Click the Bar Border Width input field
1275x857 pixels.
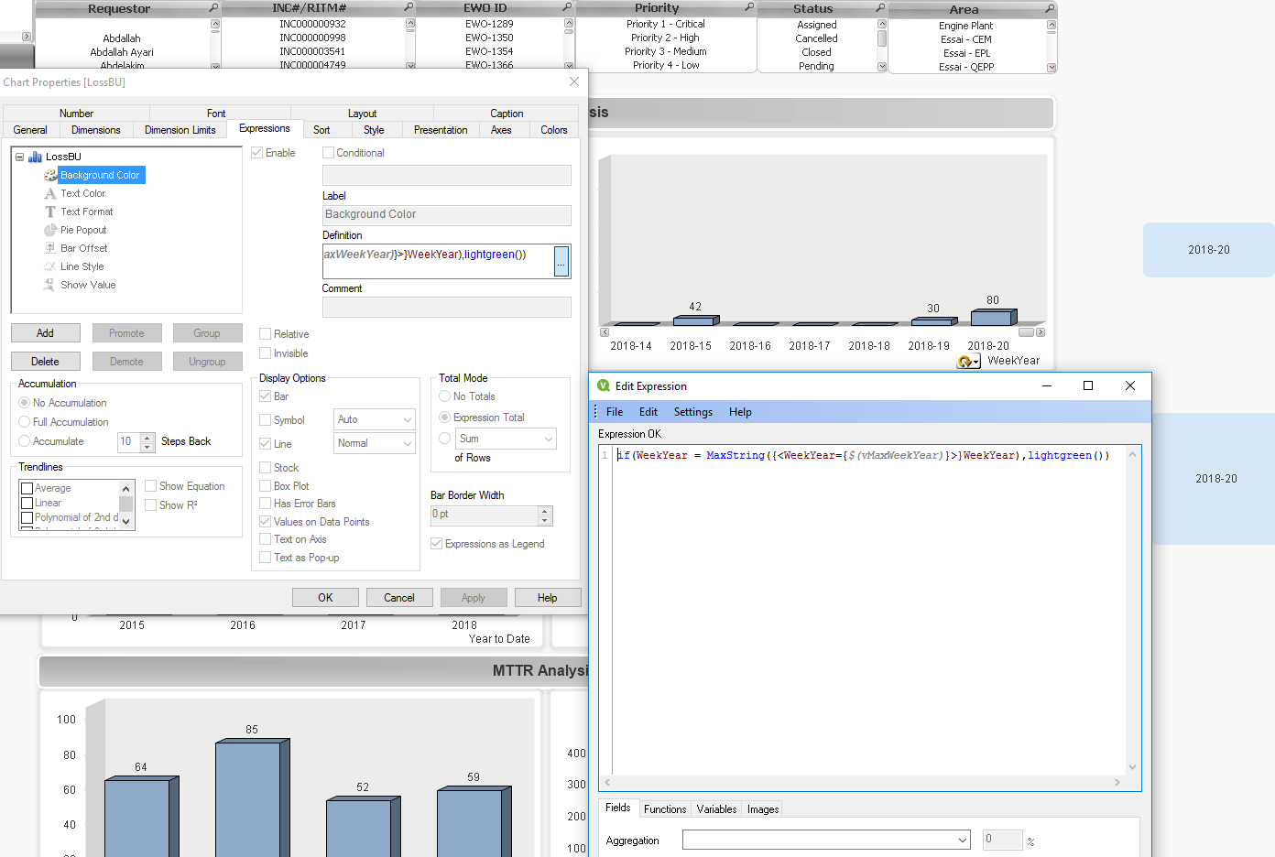coord(485,515)
